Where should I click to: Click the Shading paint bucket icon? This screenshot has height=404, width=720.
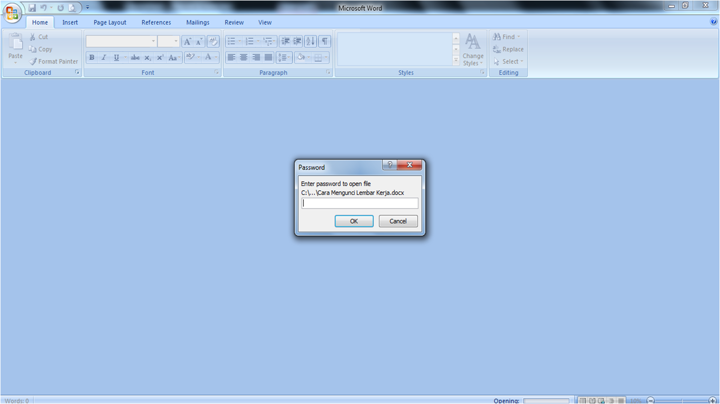pyautogui.click(x=300, y=57)
